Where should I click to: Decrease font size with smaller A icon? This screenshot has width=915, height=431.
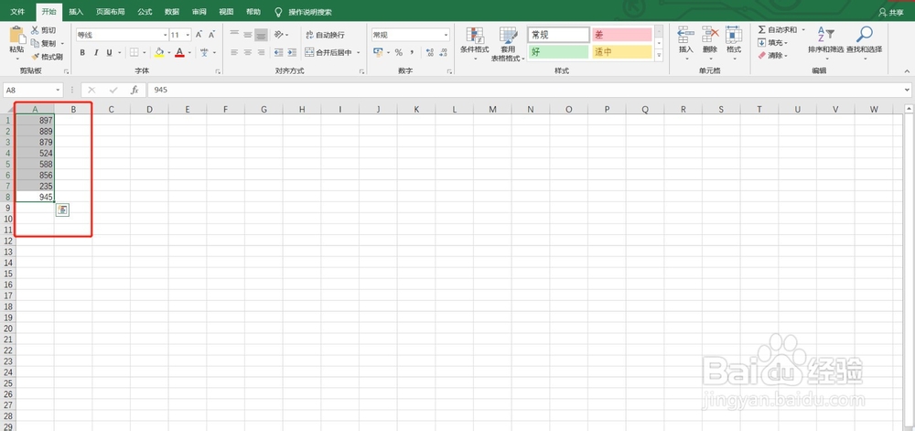[210, 35]
